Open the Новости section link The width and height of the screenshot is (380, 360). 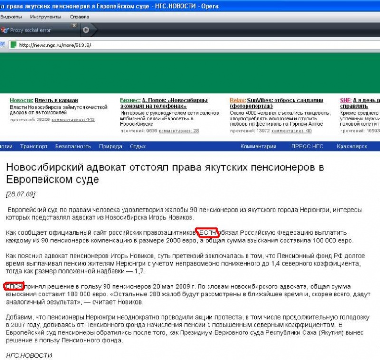pos(21,100)
